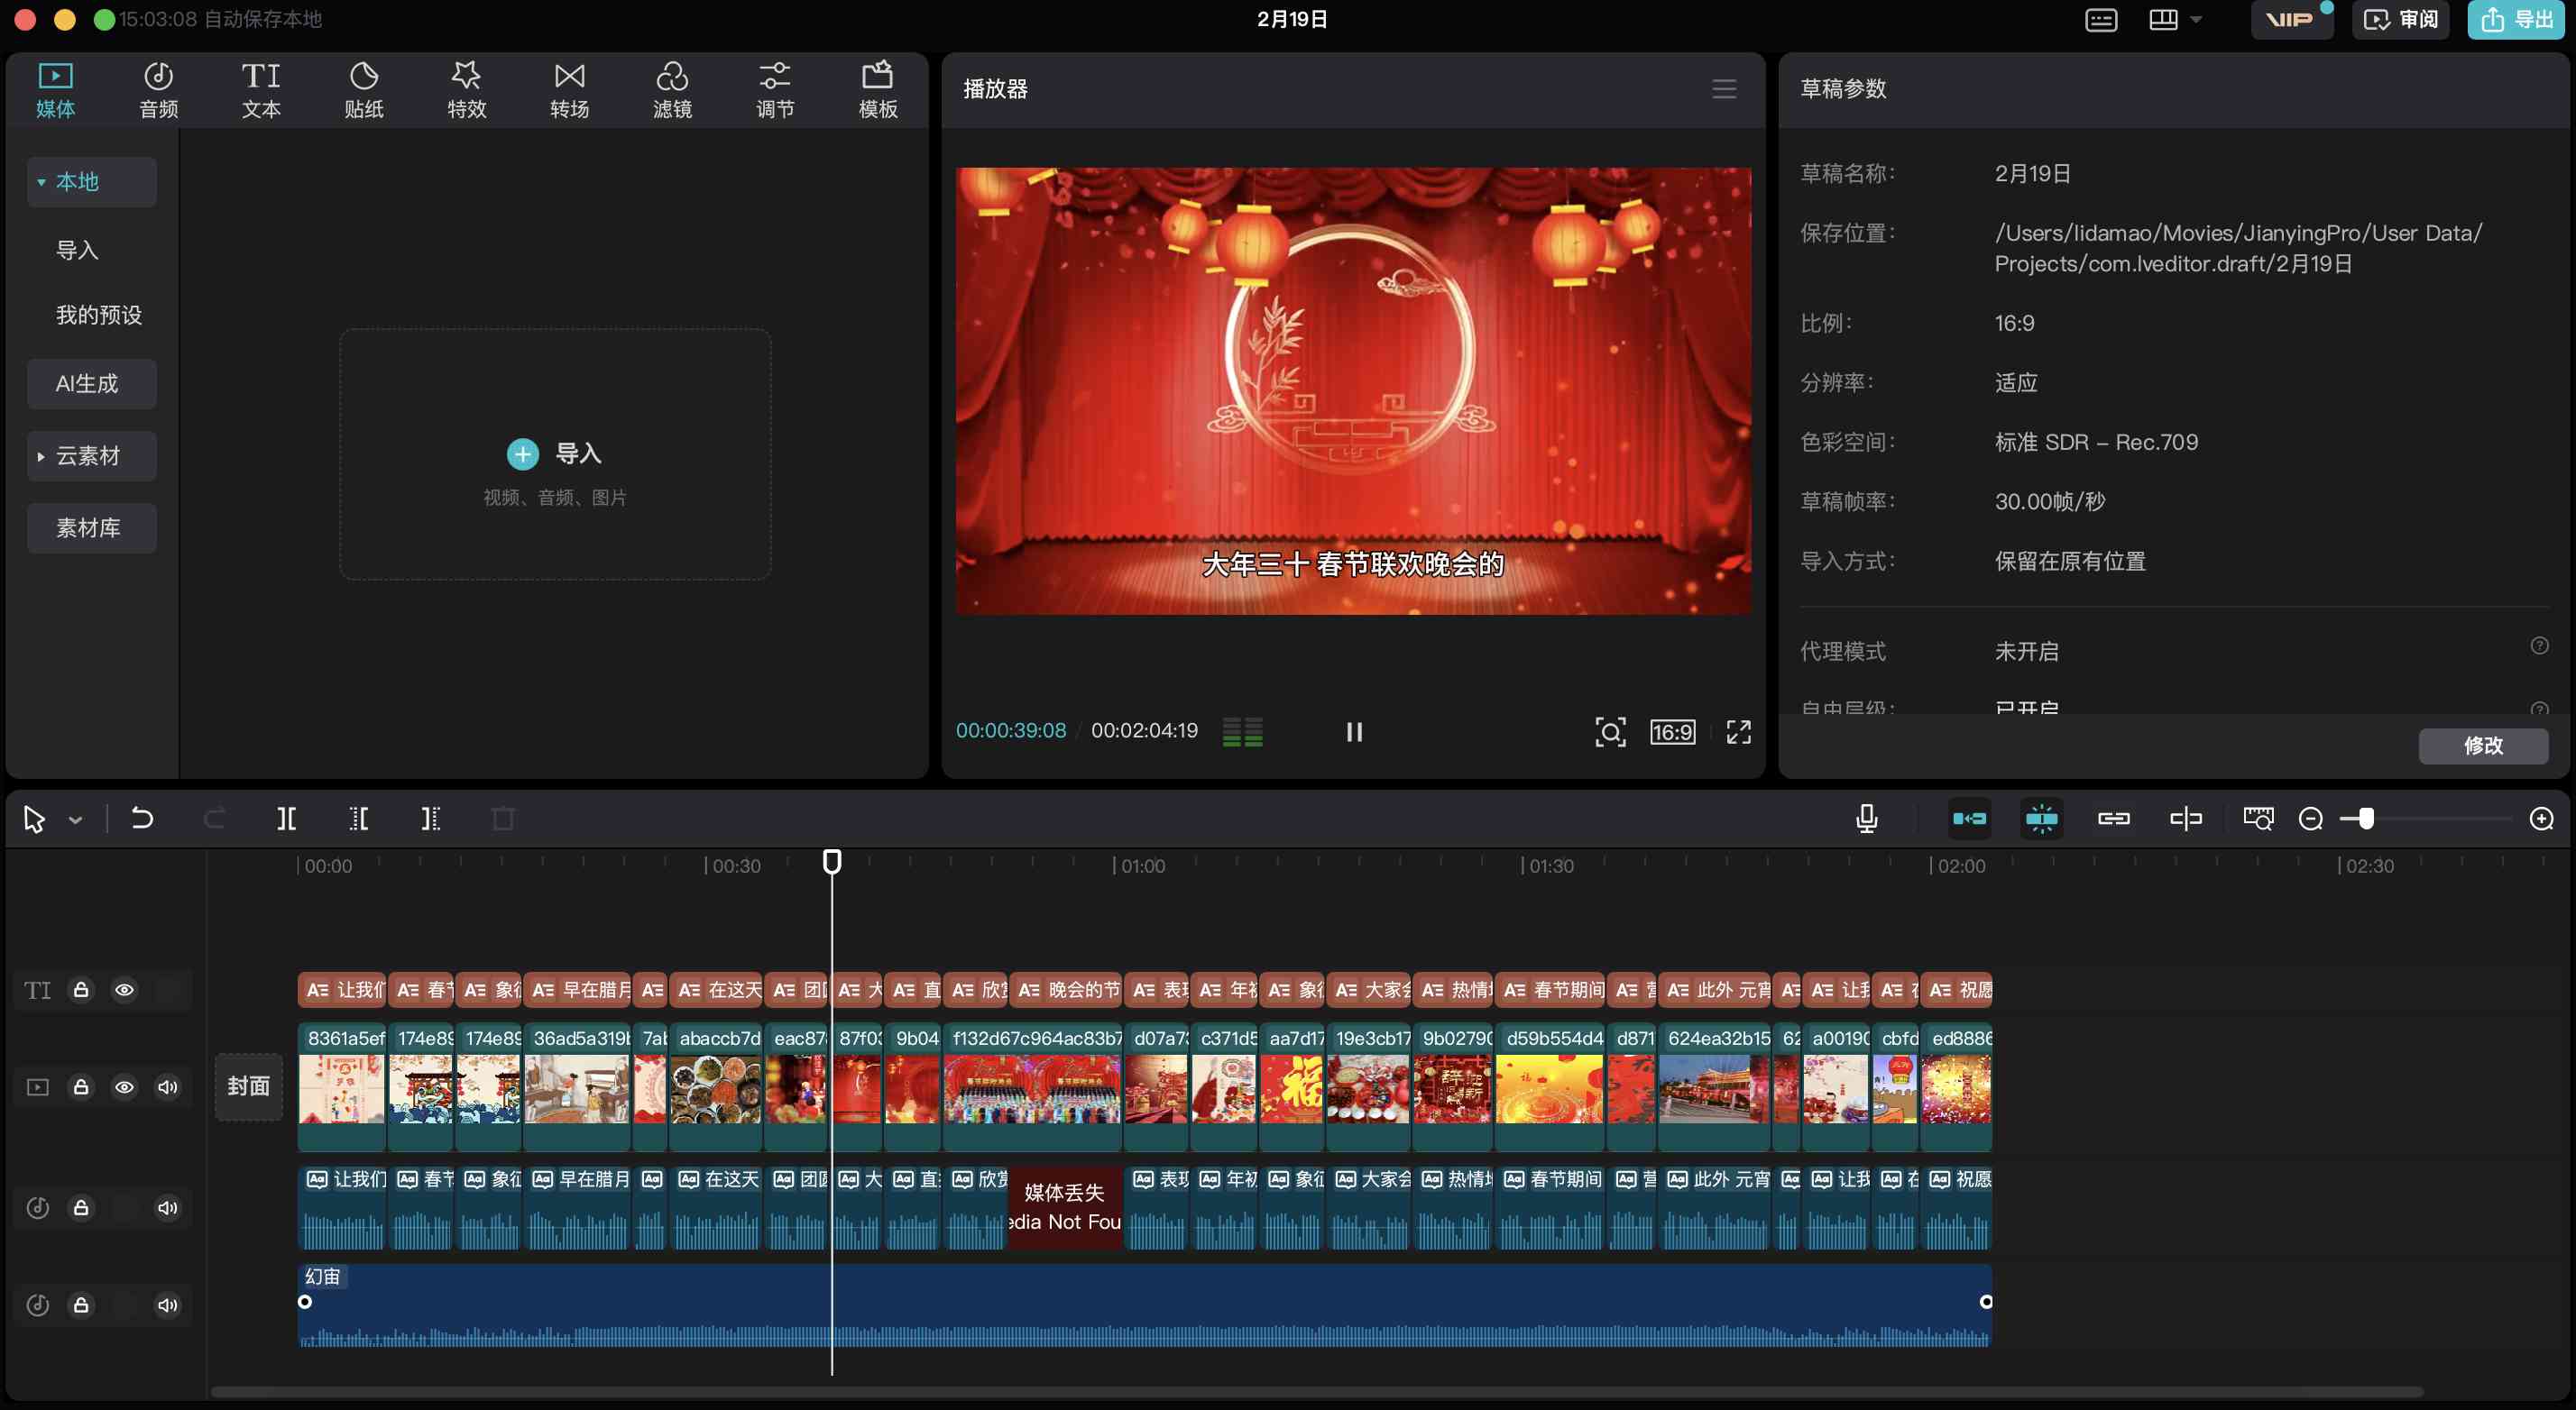Toggle visibility eye icon on text track

pos(125,990)
